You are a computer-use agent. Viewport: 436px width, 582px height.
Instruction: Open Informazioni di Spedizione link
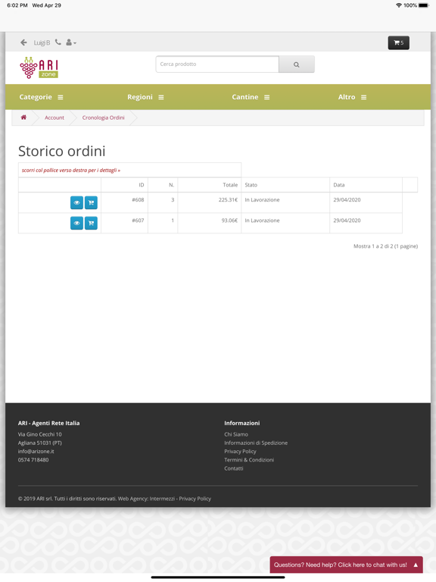(256, 443)
